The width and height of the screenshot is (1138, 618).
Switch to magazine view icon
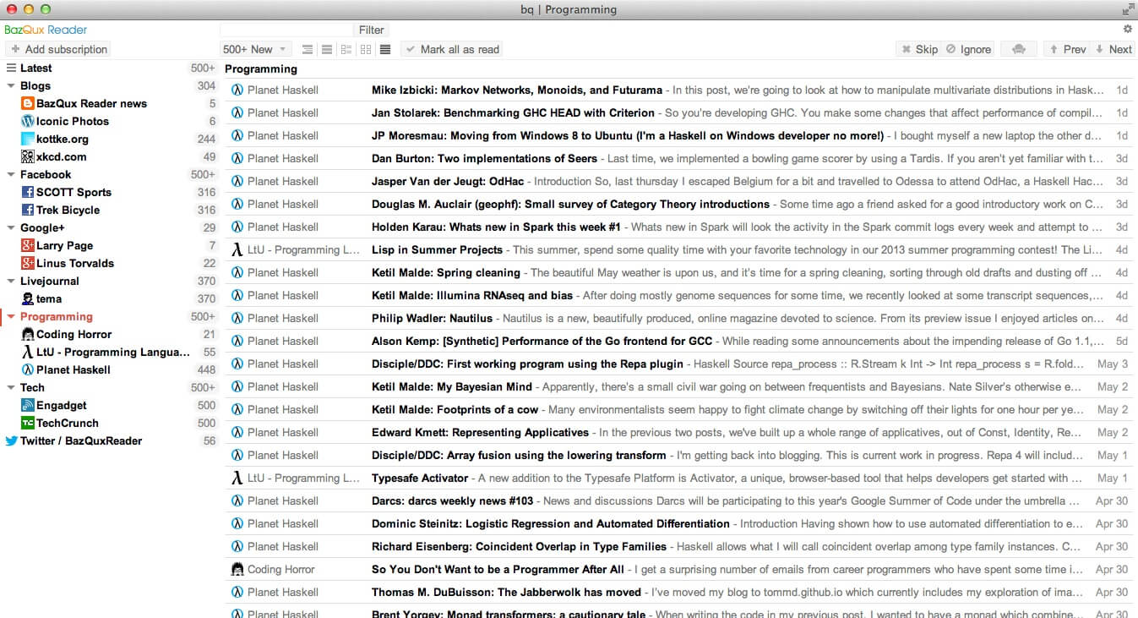click(346, 50)
